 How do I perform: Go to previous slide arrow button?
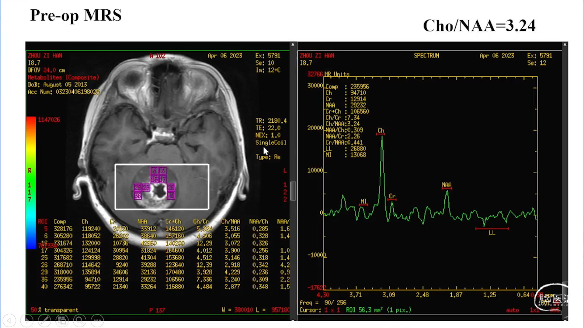(x=9, y=320)
